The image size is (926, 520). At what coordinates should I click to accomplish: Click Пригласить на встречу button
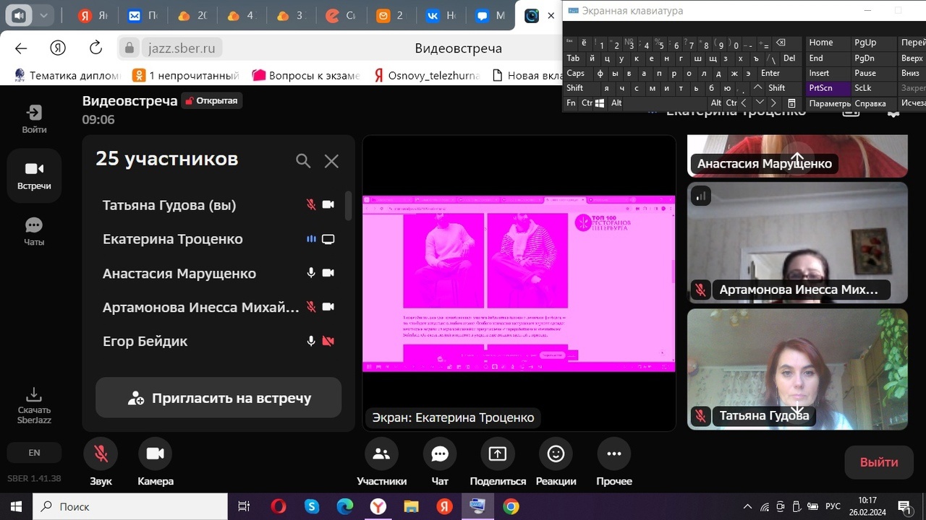tap(218, 397)
